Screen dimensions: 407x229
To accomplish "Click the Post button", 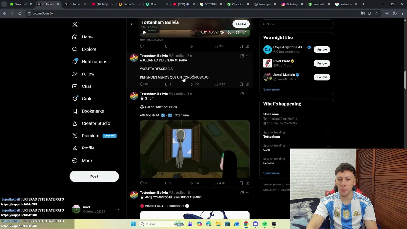I will (94, 177).
